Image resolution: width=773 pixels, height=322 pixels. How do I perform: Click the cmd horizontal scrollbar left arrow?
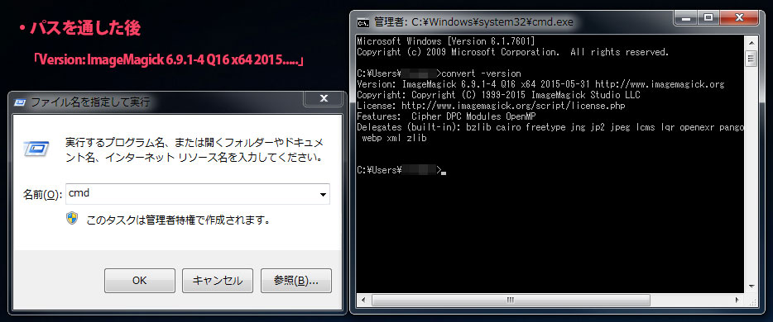click(x=363, y=299)
